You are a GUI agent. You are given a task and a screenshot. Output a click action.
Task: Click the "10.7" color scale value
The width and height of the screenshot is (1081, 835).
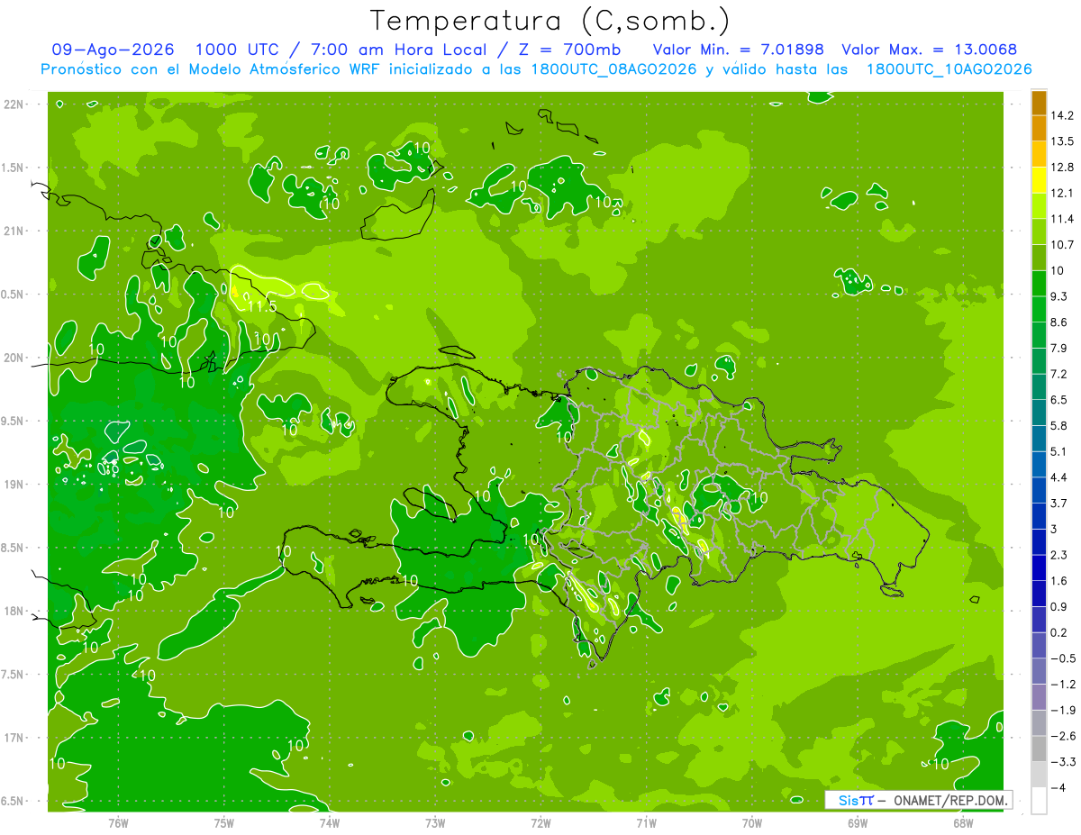[x=1063, y=245]
